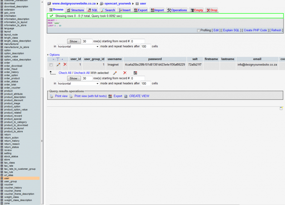Click the Refresh link

[x=276, y=30]
